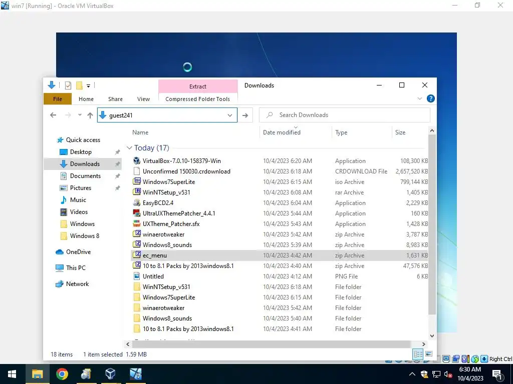513x384 pixels.
Task: Open the Compressed Folder Tools tab
Action: tap(197, 99)
